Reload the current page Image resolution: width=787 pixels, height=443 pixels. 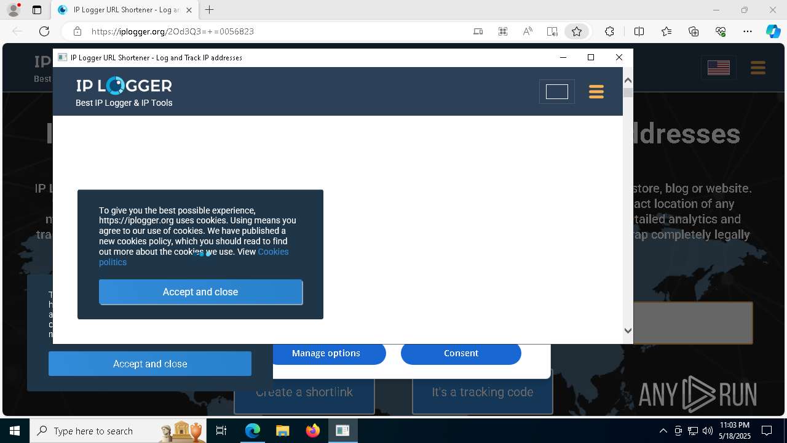click(44, 31)
